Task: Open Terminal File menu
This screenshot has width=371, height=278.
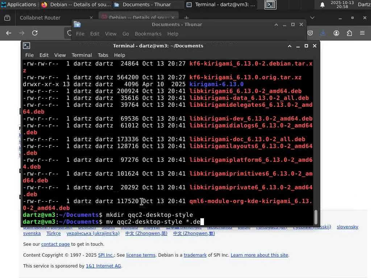Action: (x=29, y=55)
